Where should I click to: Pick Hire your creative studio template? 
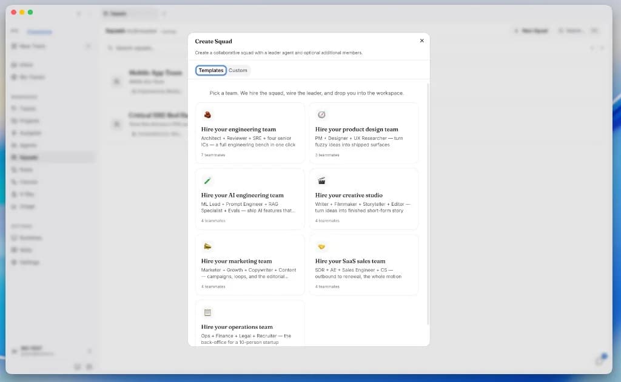pos(364,199)
